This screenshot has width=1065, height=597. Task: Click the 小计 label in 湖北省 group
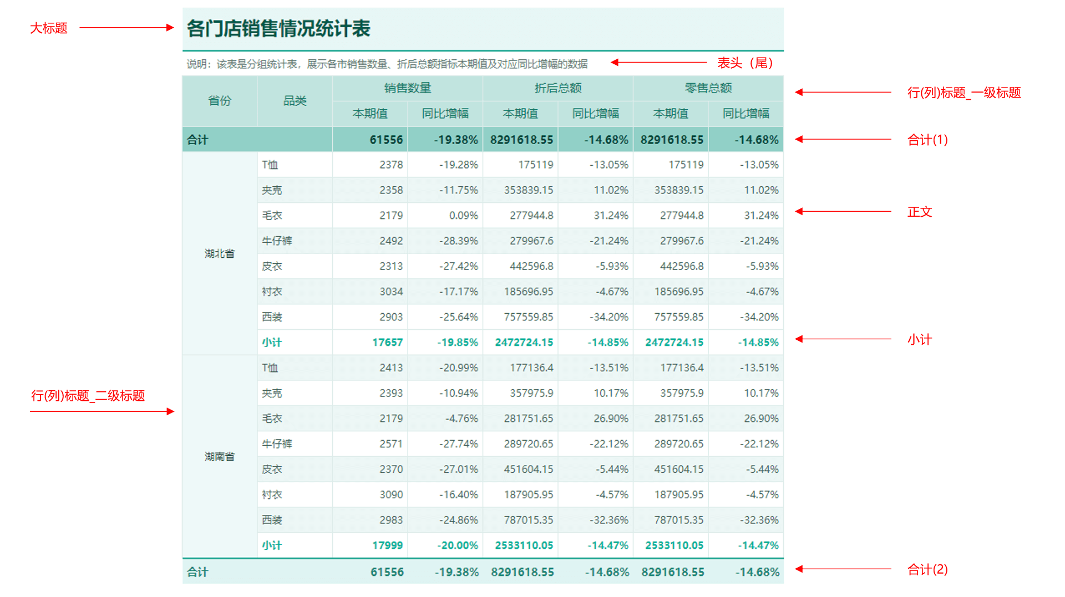(272, 343)
